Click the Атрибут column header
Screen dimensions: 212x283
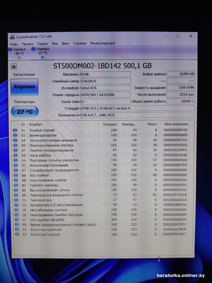[36, 125]
